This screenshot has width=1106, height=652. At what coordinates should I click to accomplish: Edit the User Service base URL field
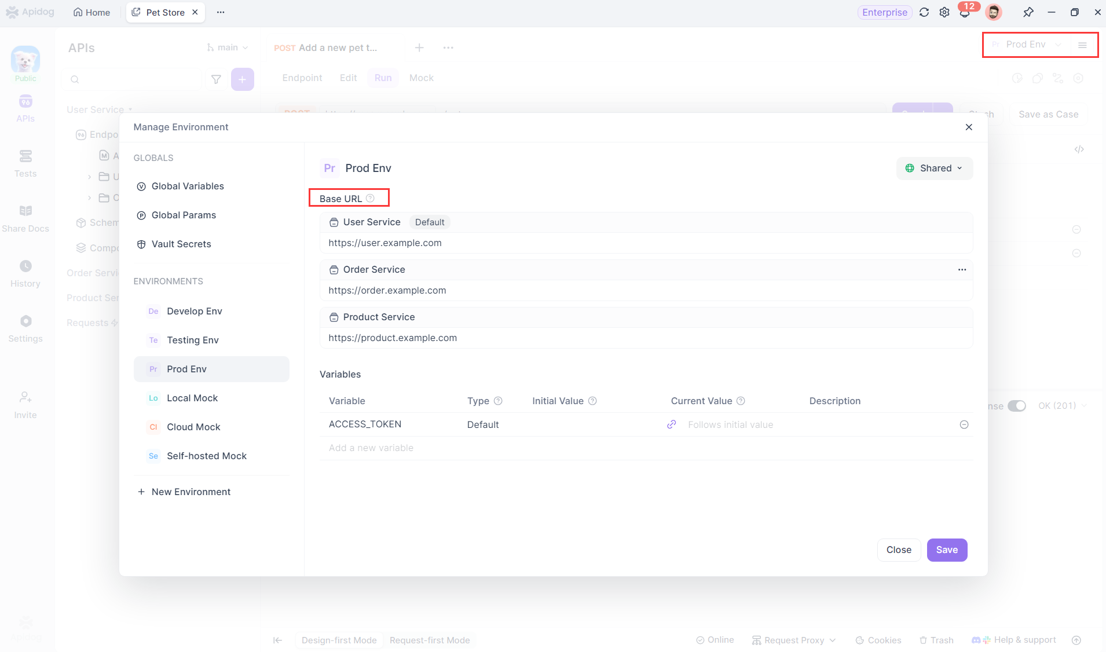click(x=646, y=243)
